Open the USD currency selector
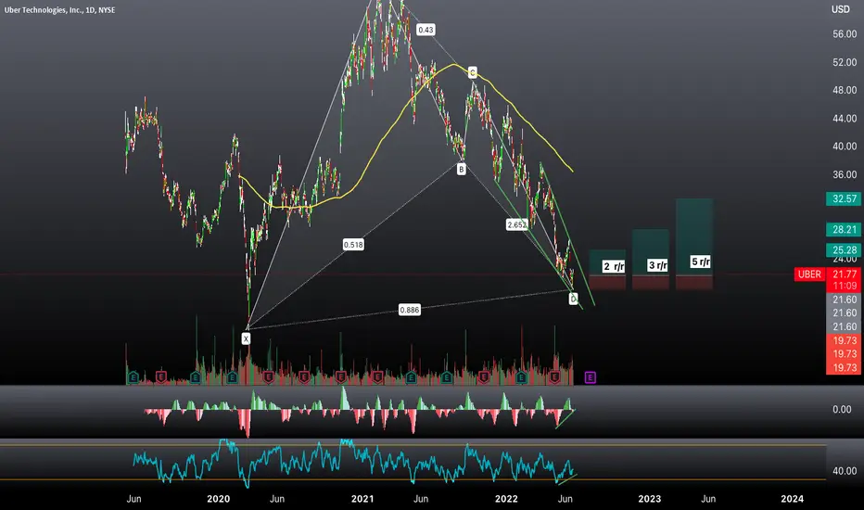The image size is (864, 510). (840, 9)
